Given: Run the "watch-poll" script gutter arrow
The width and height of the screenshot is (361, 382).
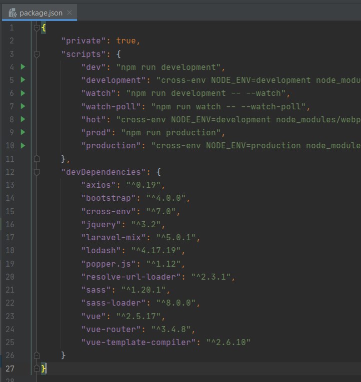Looking at the screenshot, I should point(23,106).
